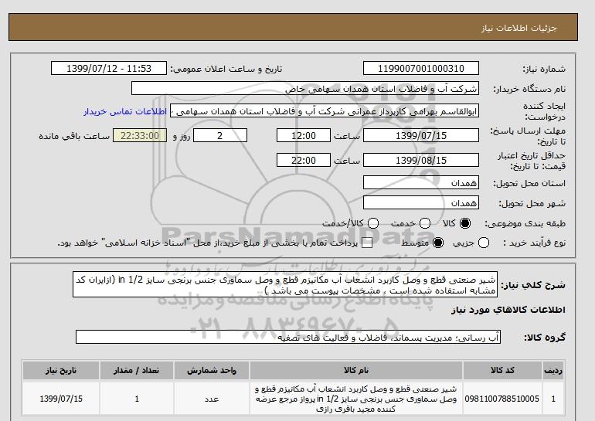Screen dimensions: 595x421
Task: Click the واحد شمارش column header
Action: pyautogui.click(x=212, y=371)
